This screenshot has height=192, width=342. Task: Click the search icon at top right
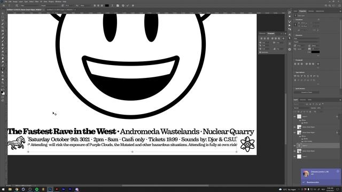click(330, 5)
